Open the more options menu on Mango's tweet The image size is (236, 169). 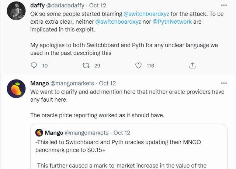coord(224,83)
